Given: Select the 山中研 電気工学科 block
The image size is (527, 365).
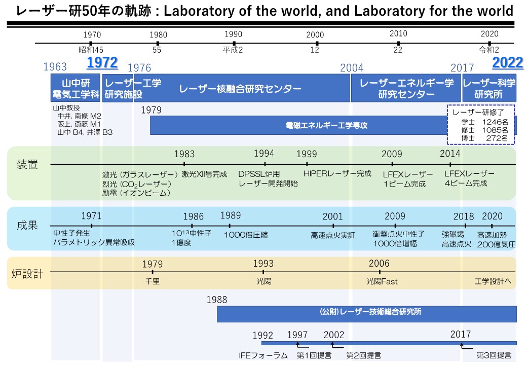Looking at the screenshot, I should click(76, 88).
